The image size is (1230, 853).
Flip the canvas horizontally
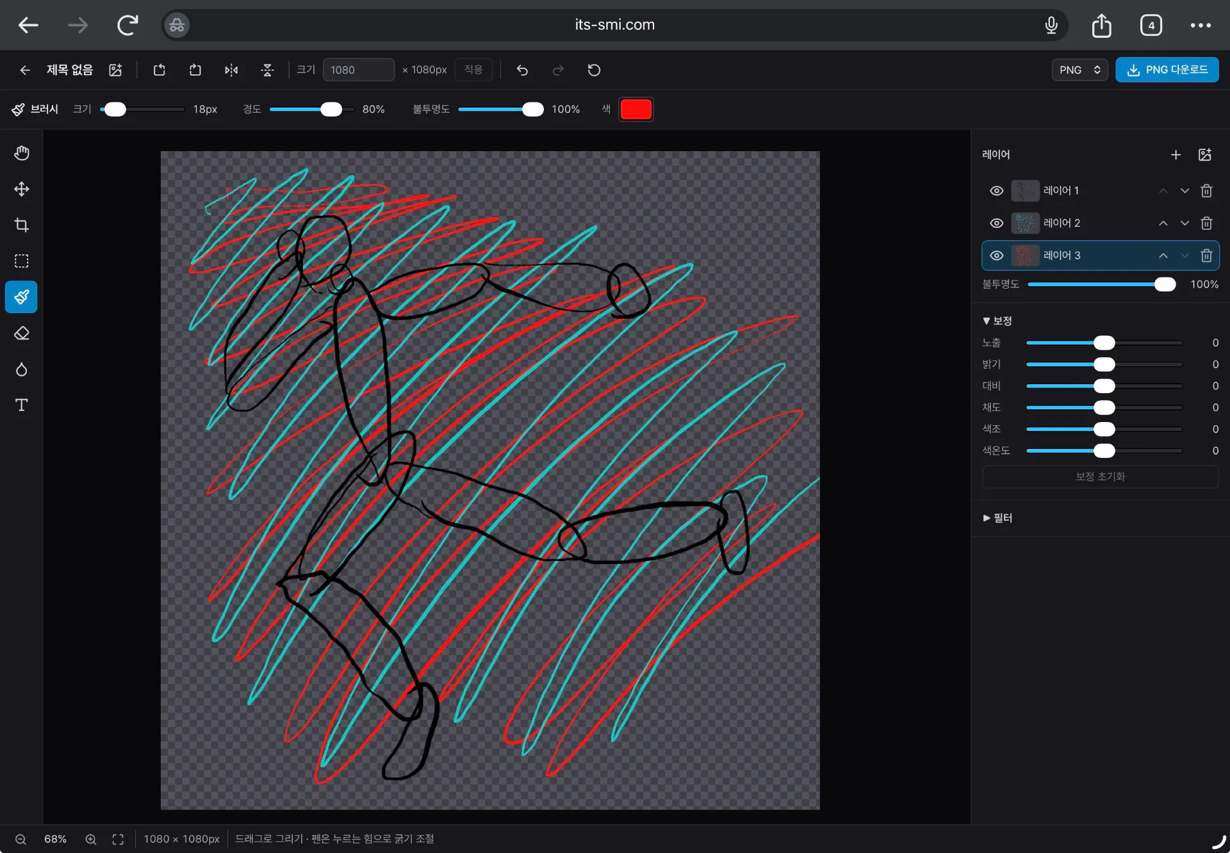click(x=231, y=70)
